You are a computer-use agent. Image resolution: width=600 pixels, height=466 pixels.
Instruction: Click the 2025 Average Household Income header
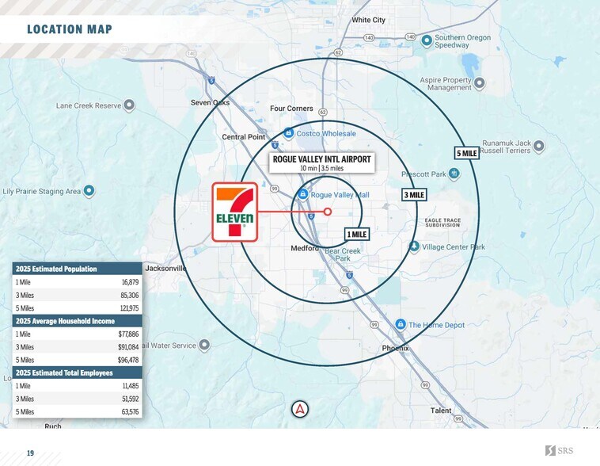coord(77,321)
